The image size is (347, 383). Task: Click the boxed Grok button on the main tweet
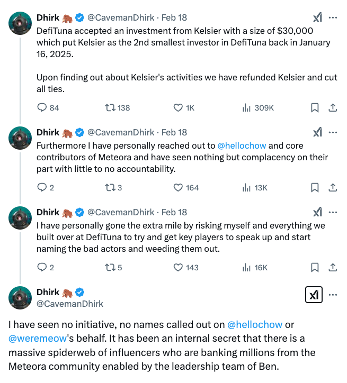click(314, 295)
